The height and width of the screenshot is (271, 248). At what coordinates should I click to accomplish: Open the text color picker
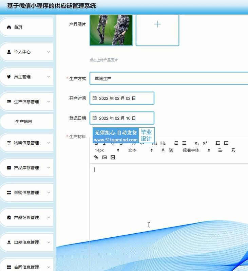pyautogui.click(x=163, y=150)
